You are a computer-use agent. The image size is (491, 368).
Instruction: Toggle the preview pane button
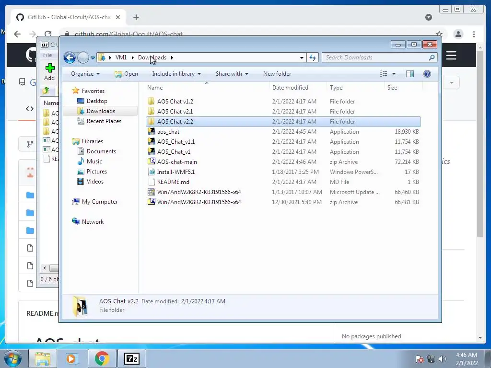[409, 74]
